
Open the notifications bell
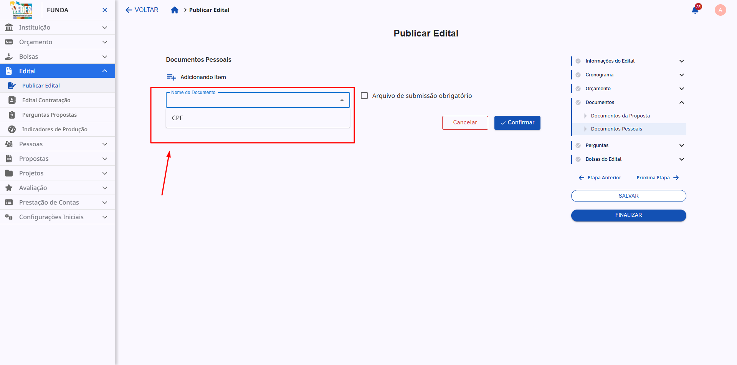[695, 10]
